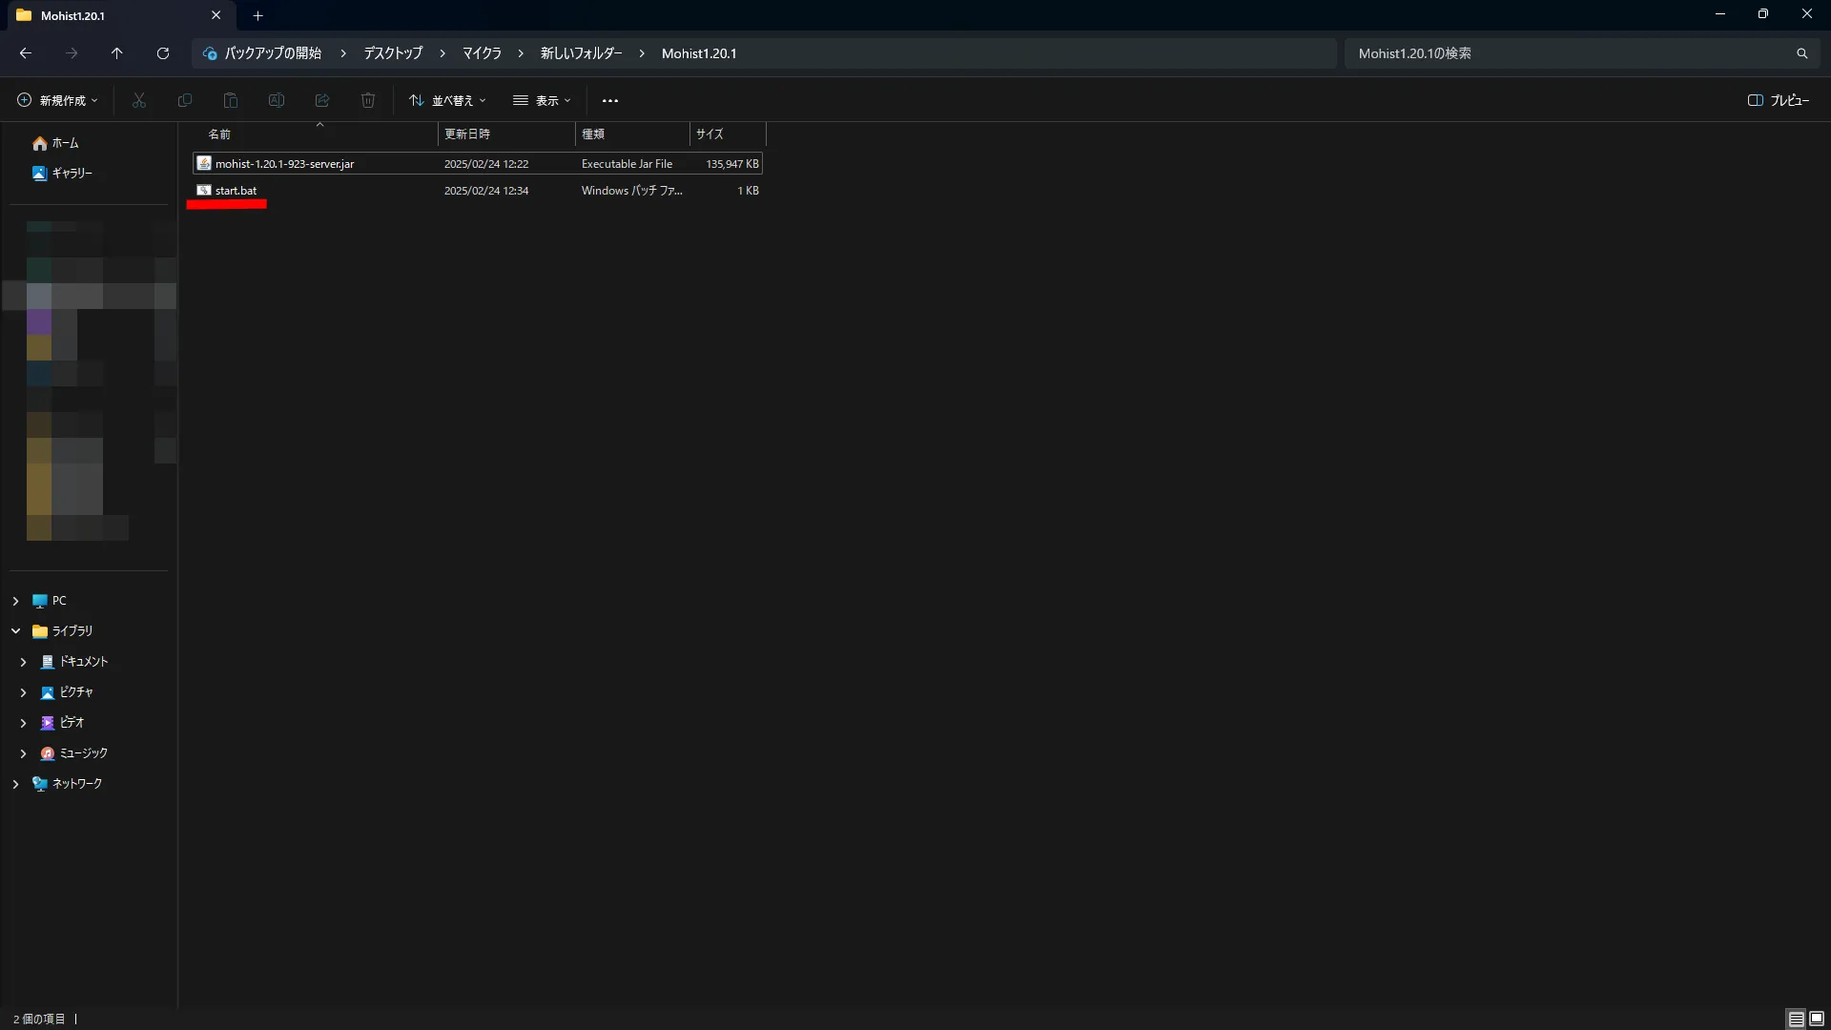The height and width of the screenshot is (1030, 1831).
Task: Select mohist-1.20.1-923-server.jar file name
Action: tap(284, 164)
